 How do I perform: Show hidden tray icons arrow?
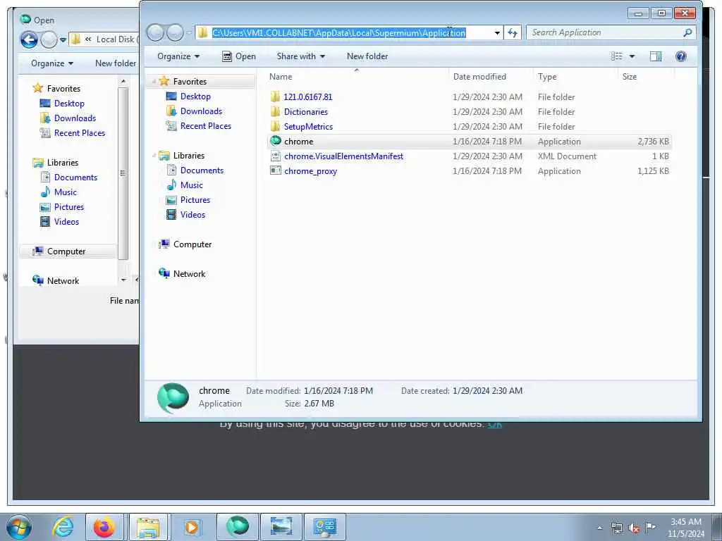coord(599,528)
